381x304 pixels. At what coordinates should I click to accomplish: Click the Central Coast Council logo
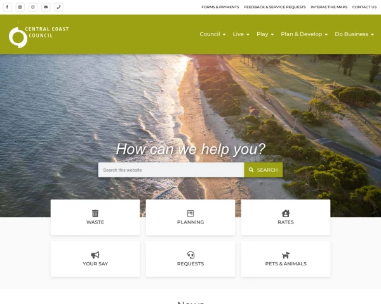tap(39, 34)
